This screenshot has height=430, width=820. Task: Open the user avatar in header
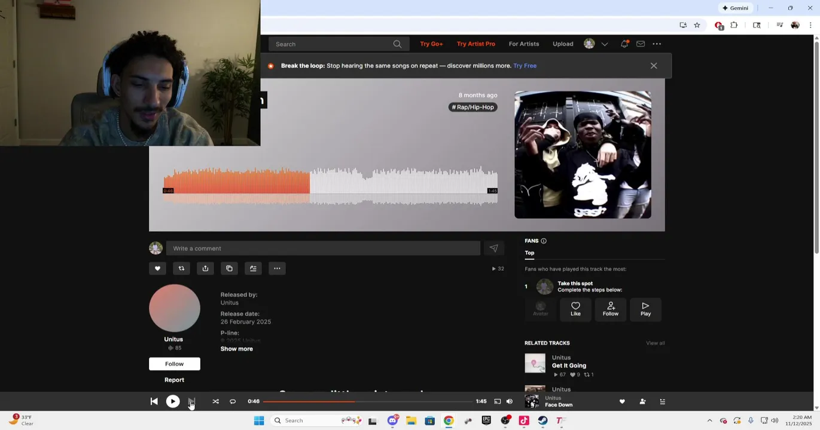pyautogui.click(x=589, y=44)
